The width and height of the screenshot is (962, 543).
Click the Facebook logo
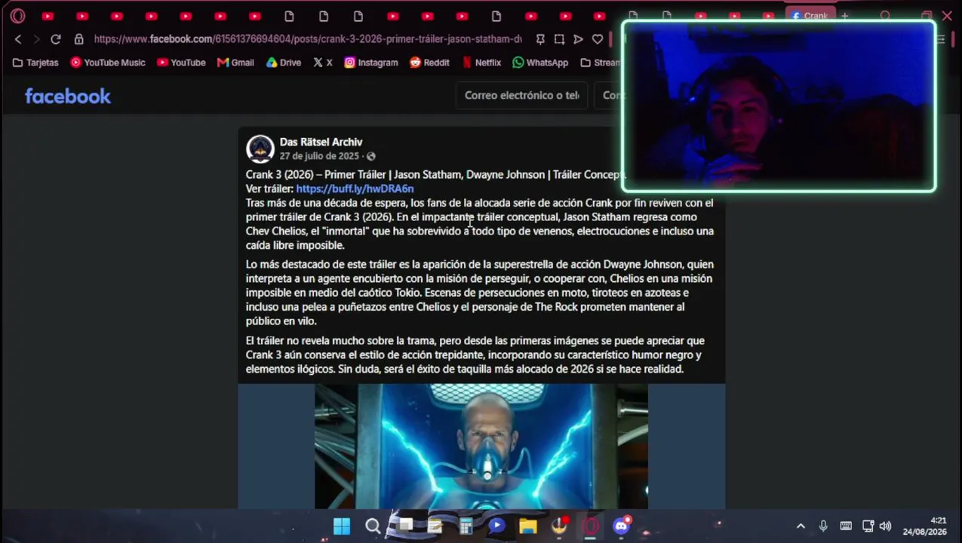(x=68, y=96)
